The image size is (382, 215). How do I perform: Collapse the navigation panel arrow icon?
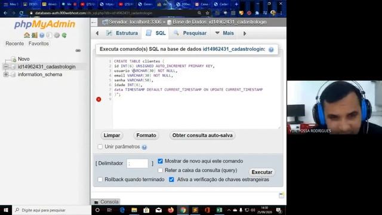(94, 23)
